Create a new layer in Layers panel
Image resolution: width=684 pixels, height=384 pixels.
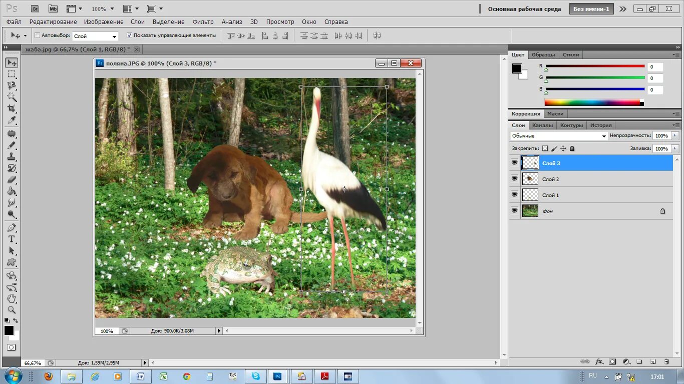tap(652, 361)
